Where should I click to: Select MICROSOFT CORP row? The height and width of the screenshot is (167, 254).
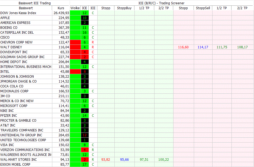pos(14,106)
